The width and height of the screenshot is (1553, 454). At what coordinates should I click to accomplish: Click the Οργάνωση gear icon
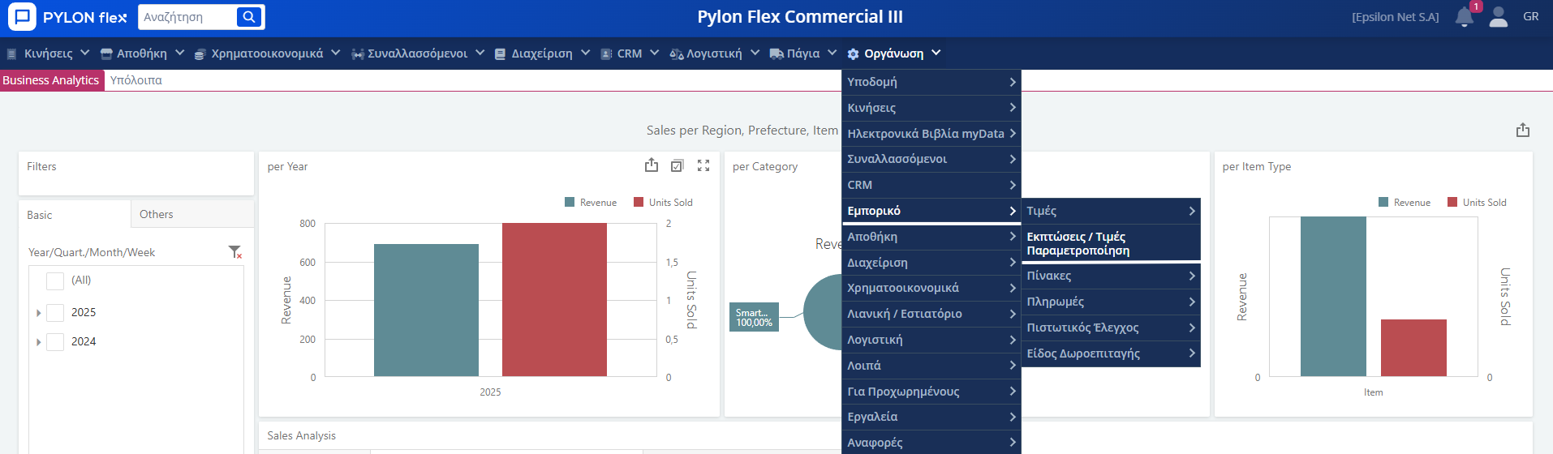click(x=853, y=54)
